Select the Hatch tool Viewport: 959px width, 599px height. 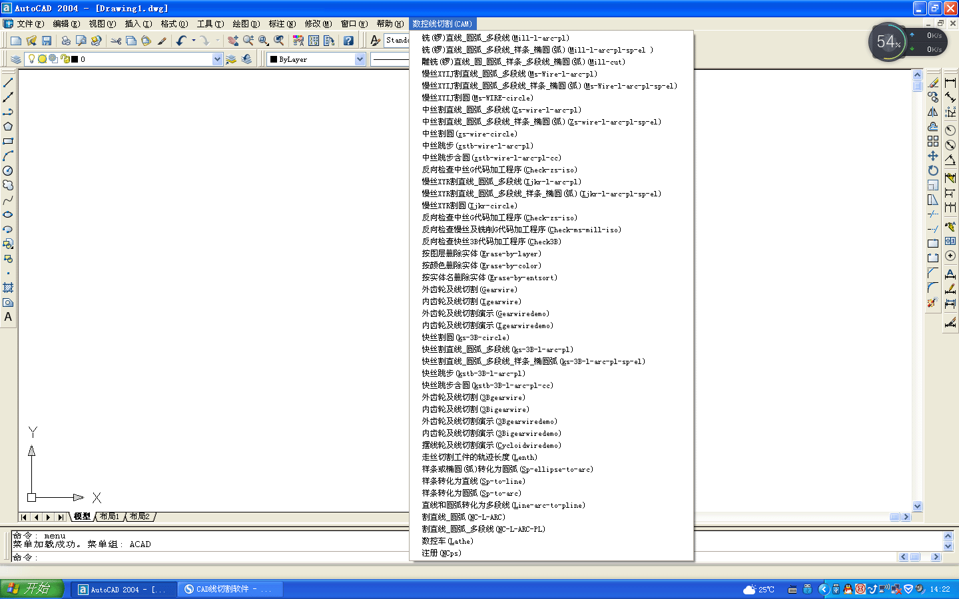click(x=8, y=288)
